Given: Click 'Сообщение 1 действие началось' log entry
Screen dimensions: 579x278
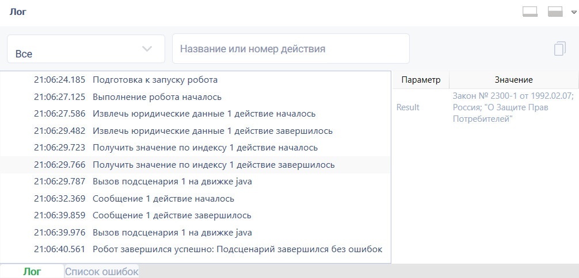Looking at the screenshot, I should point(195,199).
